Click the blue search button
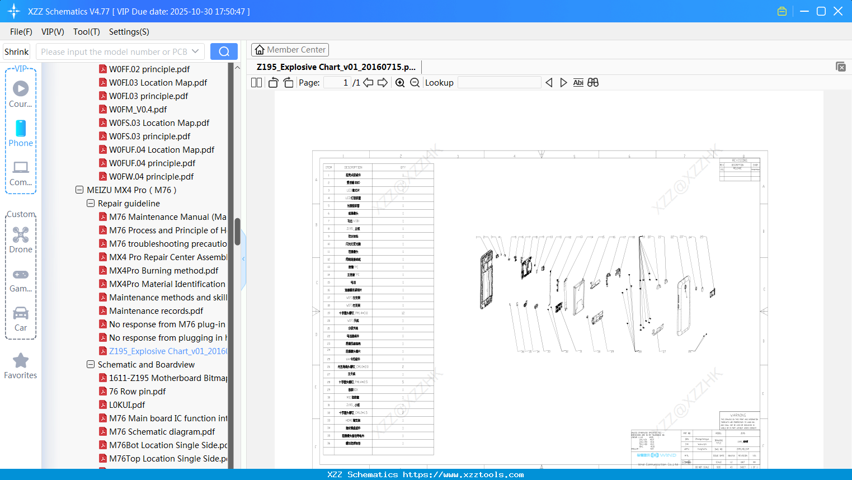The width and height of the screenshot is (852, 480). (224, 51)
